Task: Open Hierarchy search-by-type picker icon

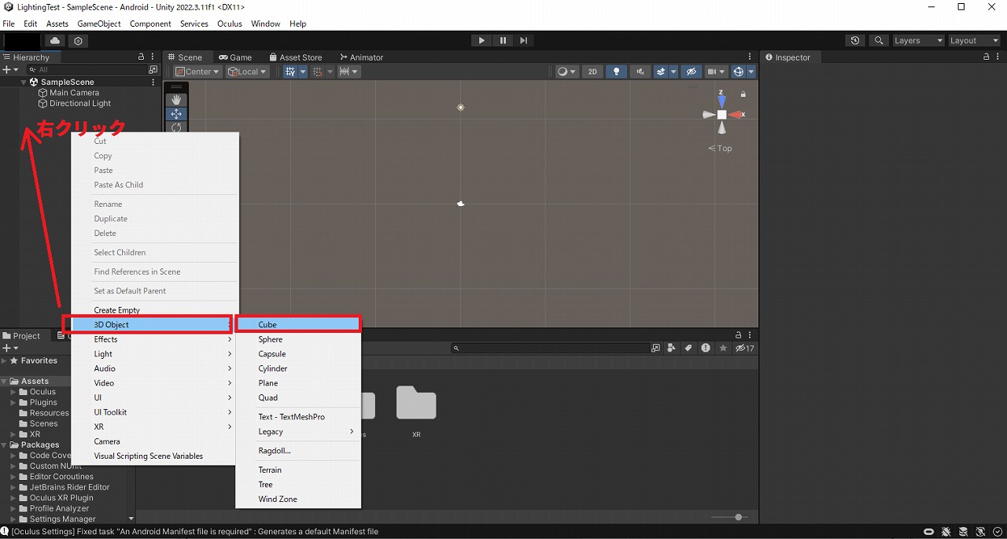Action: (x=153, y=70)
